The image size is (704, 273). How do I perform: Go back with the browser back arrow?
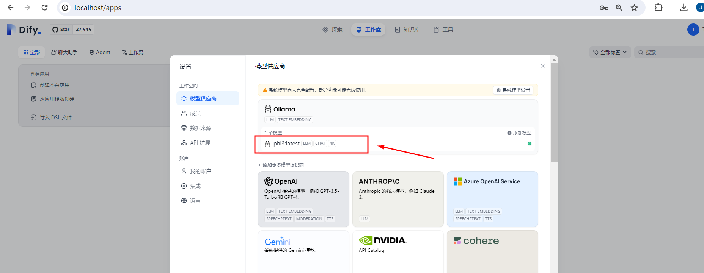(11, 8)
